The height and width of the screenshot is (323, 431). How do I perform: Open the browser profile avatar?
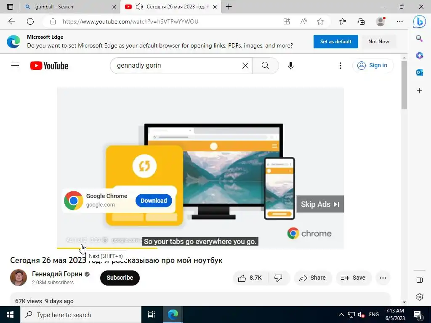380,21
